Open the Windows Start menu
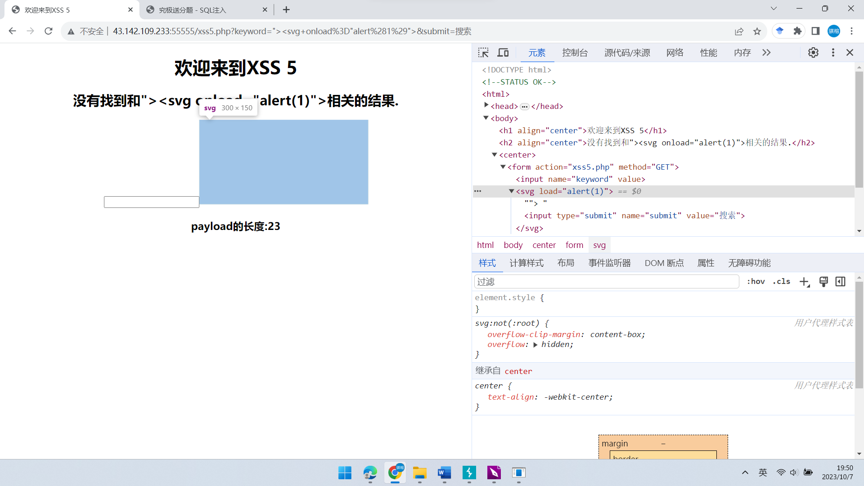Screen dimensions: 864x486 (345, 473)
